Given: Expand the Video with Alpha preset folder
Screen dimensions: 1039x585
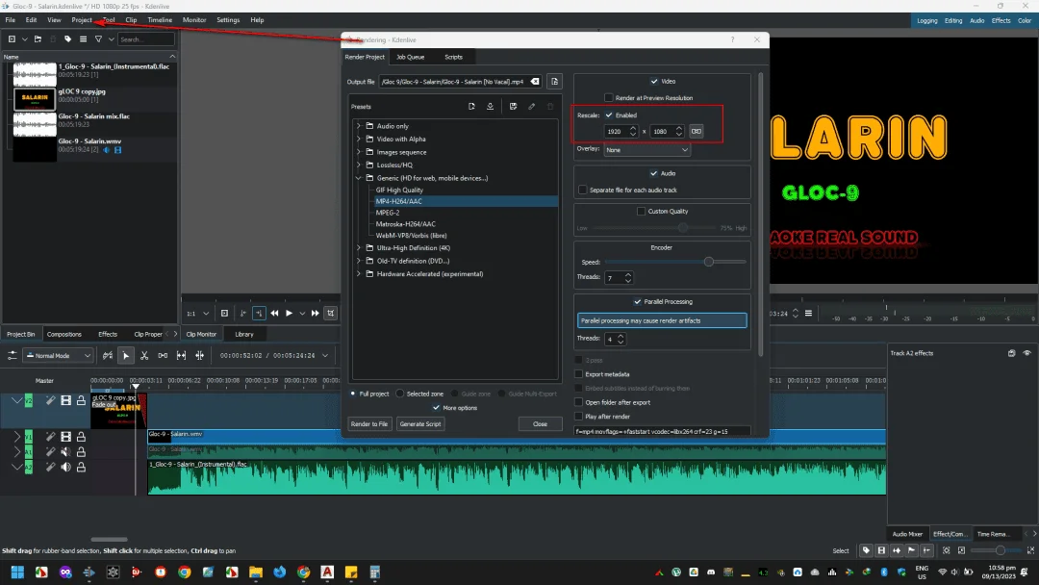Looking at the screenshot, I should pyautogui.click(x=359, y=140).
